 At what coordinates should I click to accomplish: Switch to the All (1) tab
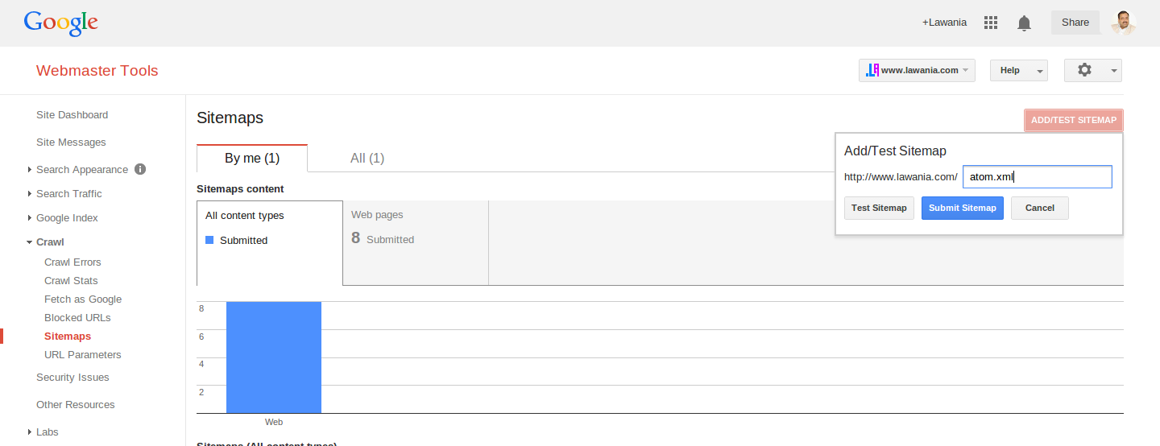click(x=367, y=158)
